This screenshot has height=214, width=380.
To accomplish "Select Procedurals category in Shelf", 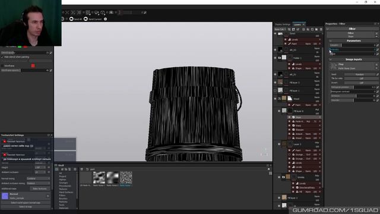I will click(x=65, y=186).
